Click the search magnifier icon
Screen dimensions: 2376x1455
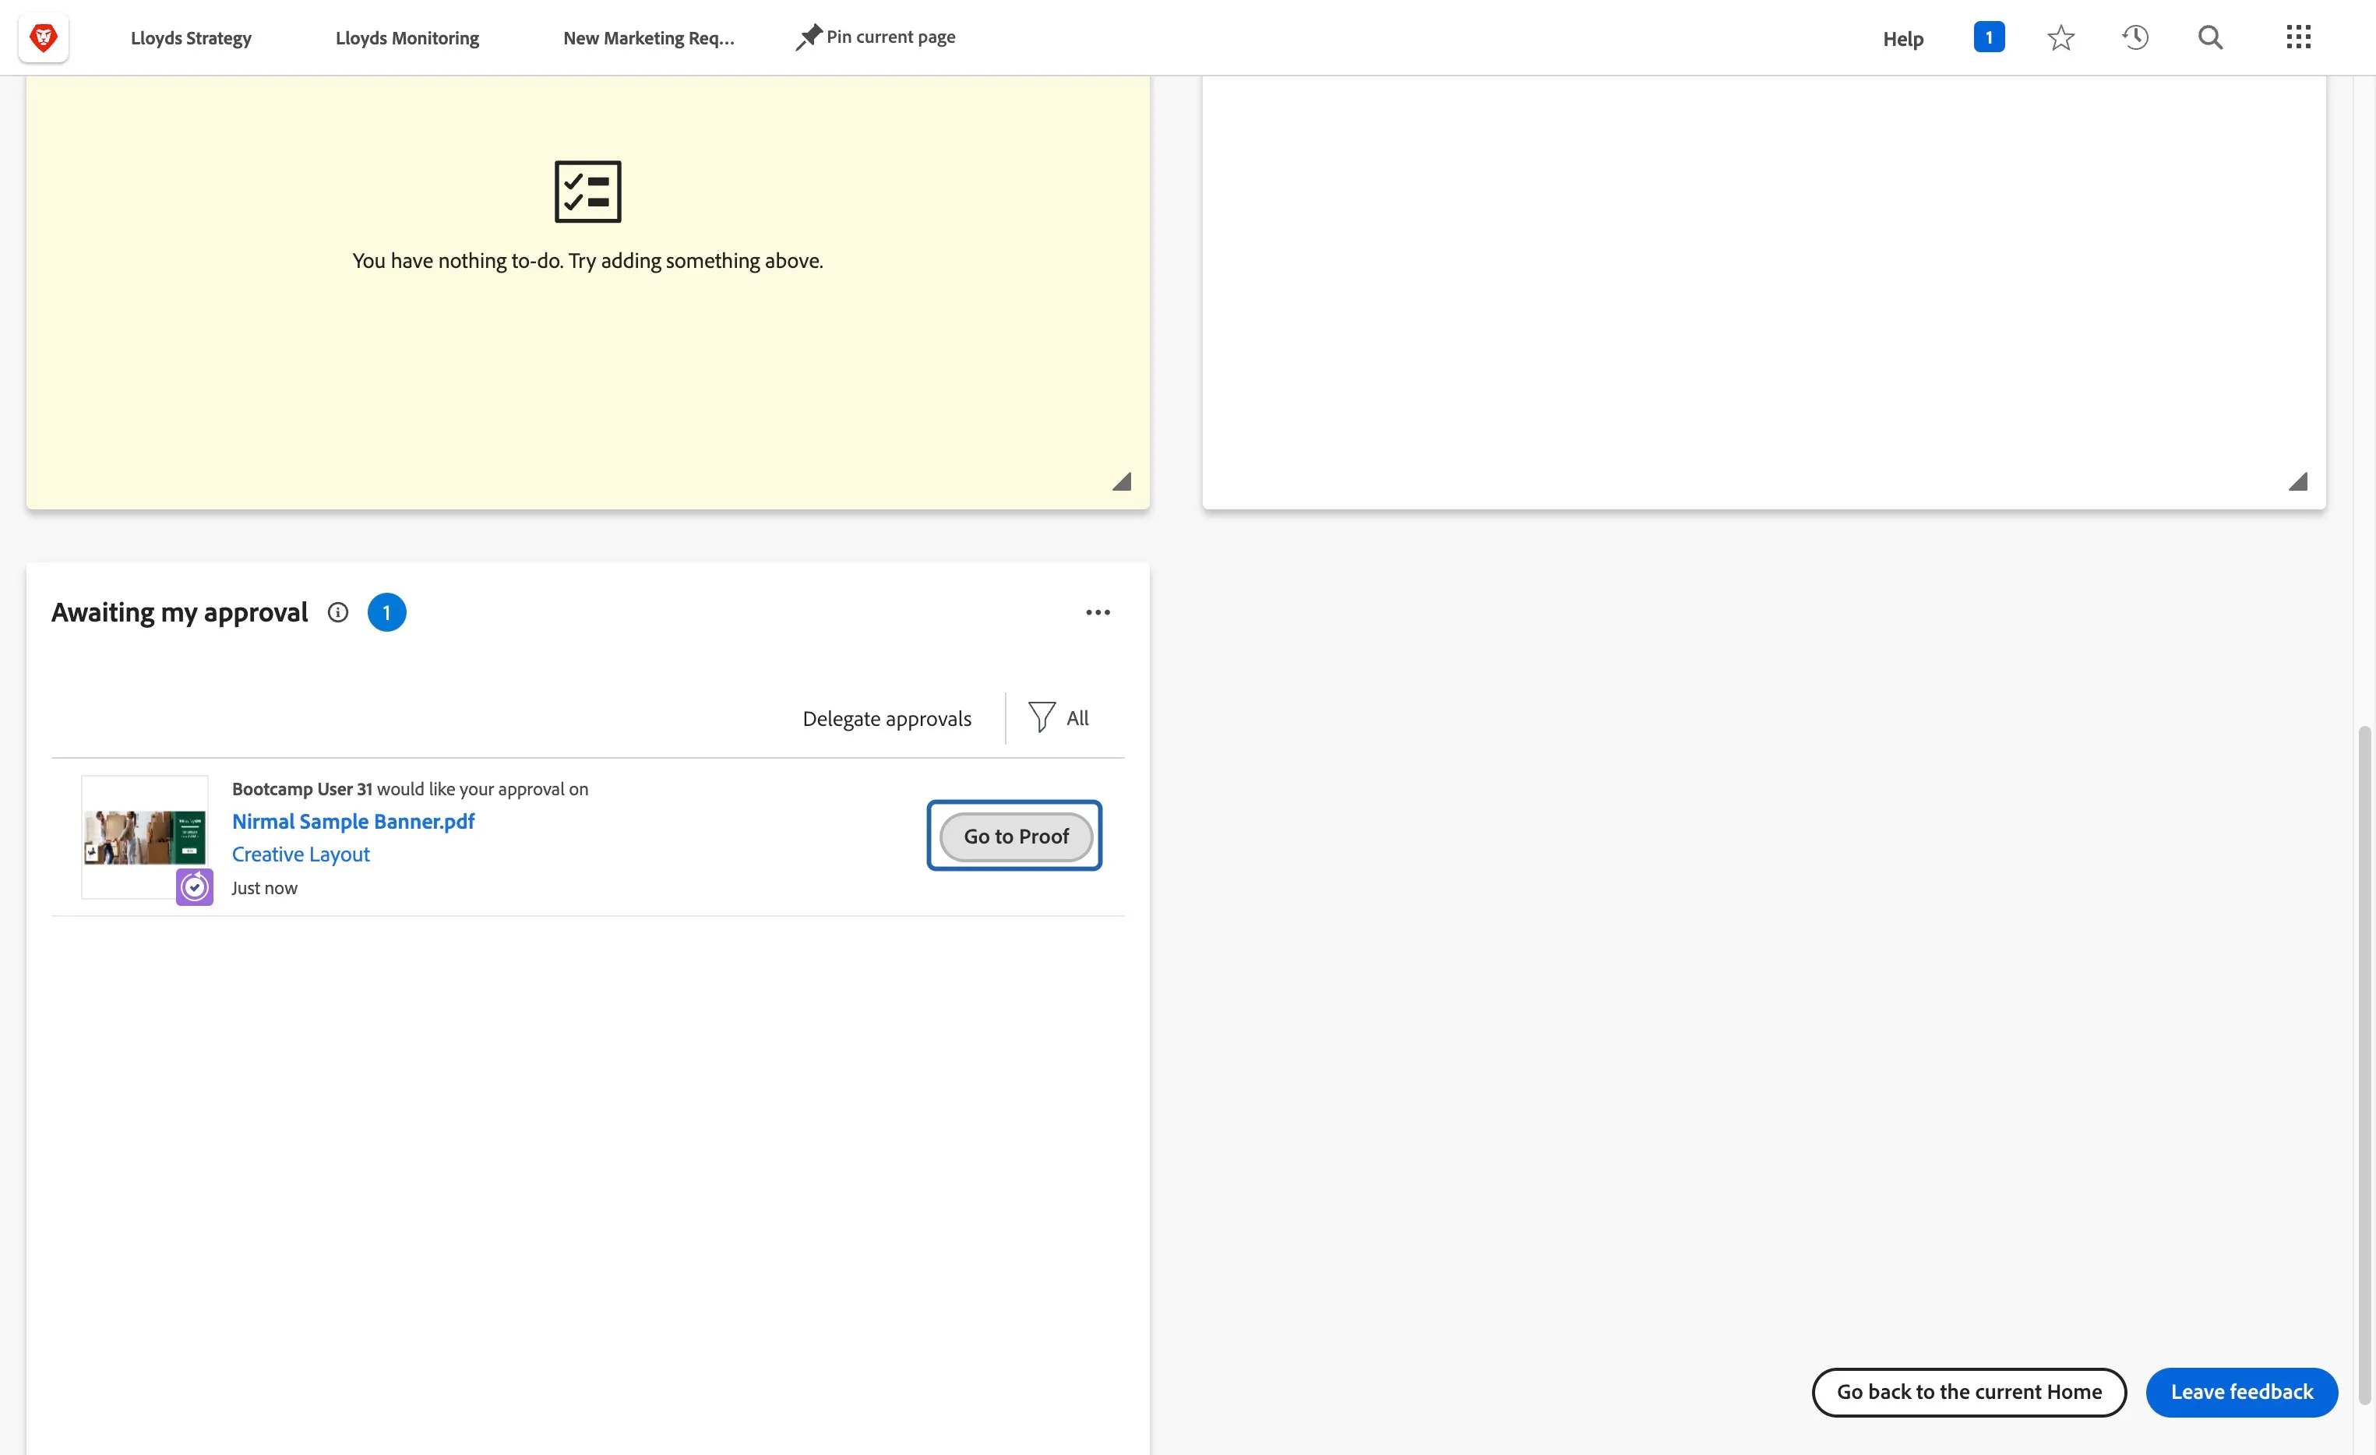pyautogui.click(x=2210, y=37)
